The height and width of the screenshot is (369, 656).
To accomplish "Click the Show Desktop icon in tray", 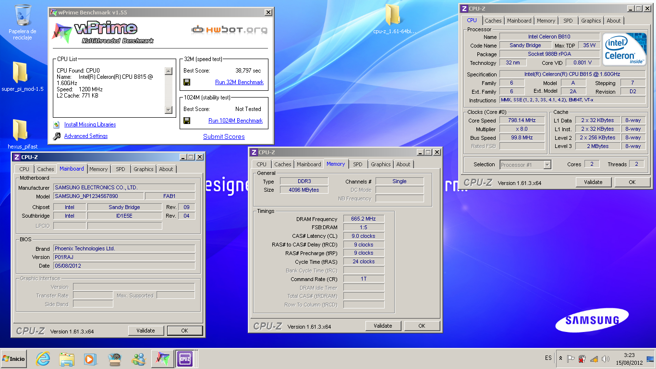I will (650, 358).
